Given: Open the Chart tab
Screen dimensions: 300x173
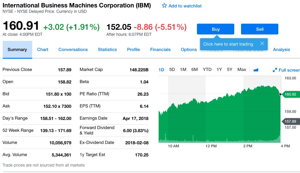Looking at the screenshot, I should click(x=43, y=50).
